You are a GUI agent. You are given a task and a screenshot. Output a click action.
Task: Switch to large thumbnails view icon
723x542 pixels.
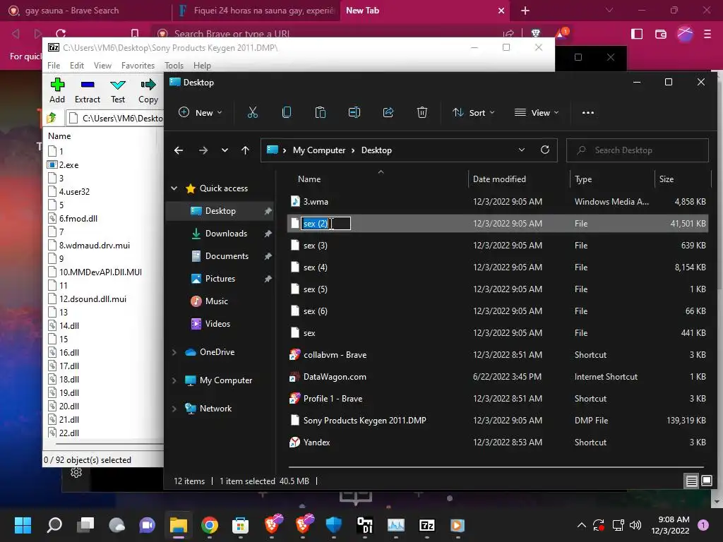pyautogui.click(x=706, y=481)
